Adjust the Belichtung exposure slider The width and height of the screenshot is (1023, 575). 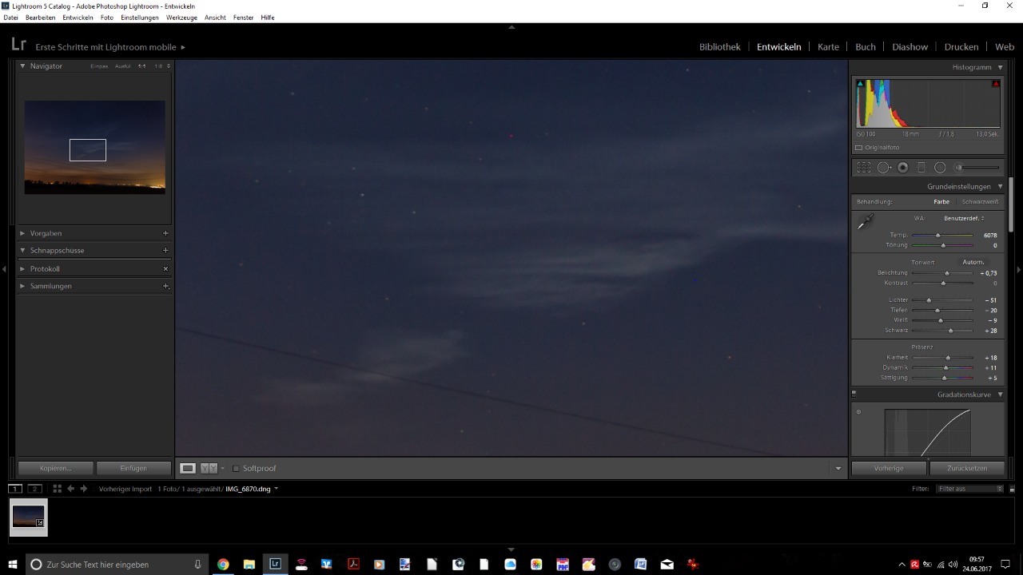(x=947, y=273)
